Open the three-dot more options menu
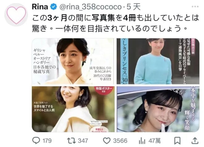 [x=195, y=6]
